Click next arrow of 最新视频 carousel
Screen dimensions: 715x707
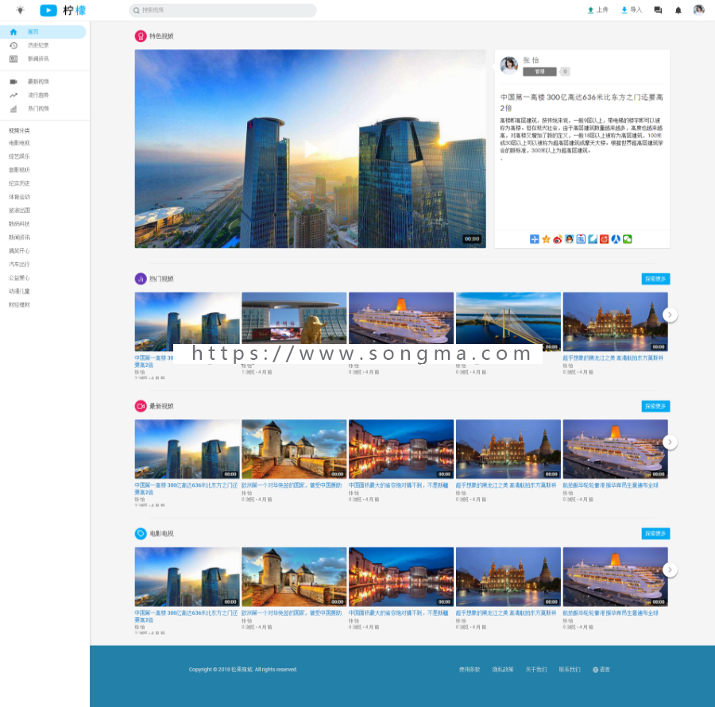point(670,442)
